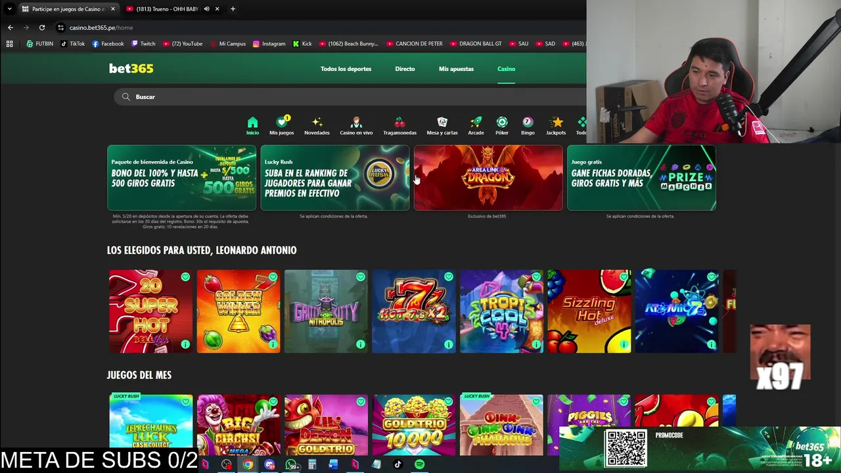Show info for Hot 7s X2 game
Image resolution: width=841 pixels, height=473 pixels.
(x=448, y=344)
